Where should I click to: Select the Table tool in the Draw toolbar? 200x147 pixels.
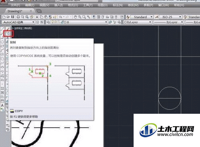(2, 101)
